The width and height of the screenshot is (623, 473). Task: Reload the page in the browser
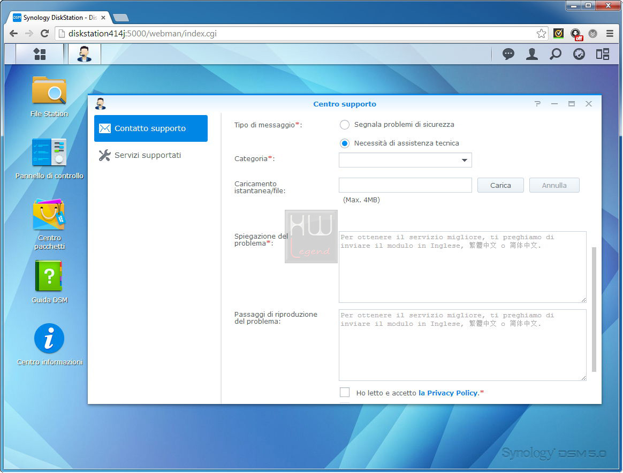[x=44, y=33]
